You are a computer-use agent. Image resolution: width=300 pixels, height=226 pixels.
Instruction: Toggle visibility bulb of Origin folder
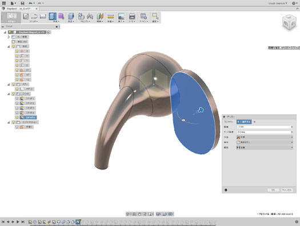[13, 46]
